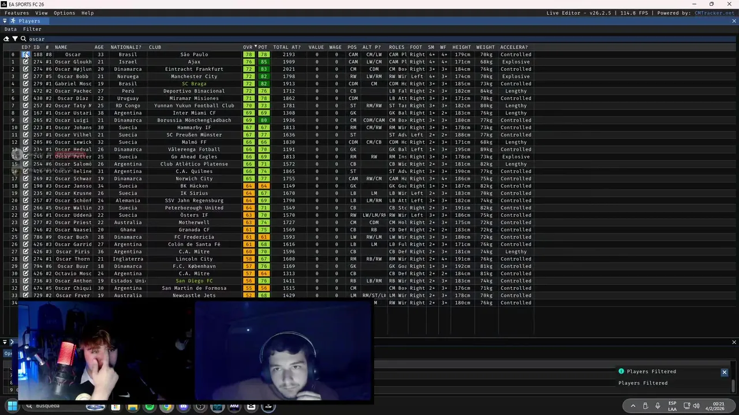This screenshot has height=415, width=739.
Task: Open the edit icon for Oscar Buch
Action: pos(25,237)
